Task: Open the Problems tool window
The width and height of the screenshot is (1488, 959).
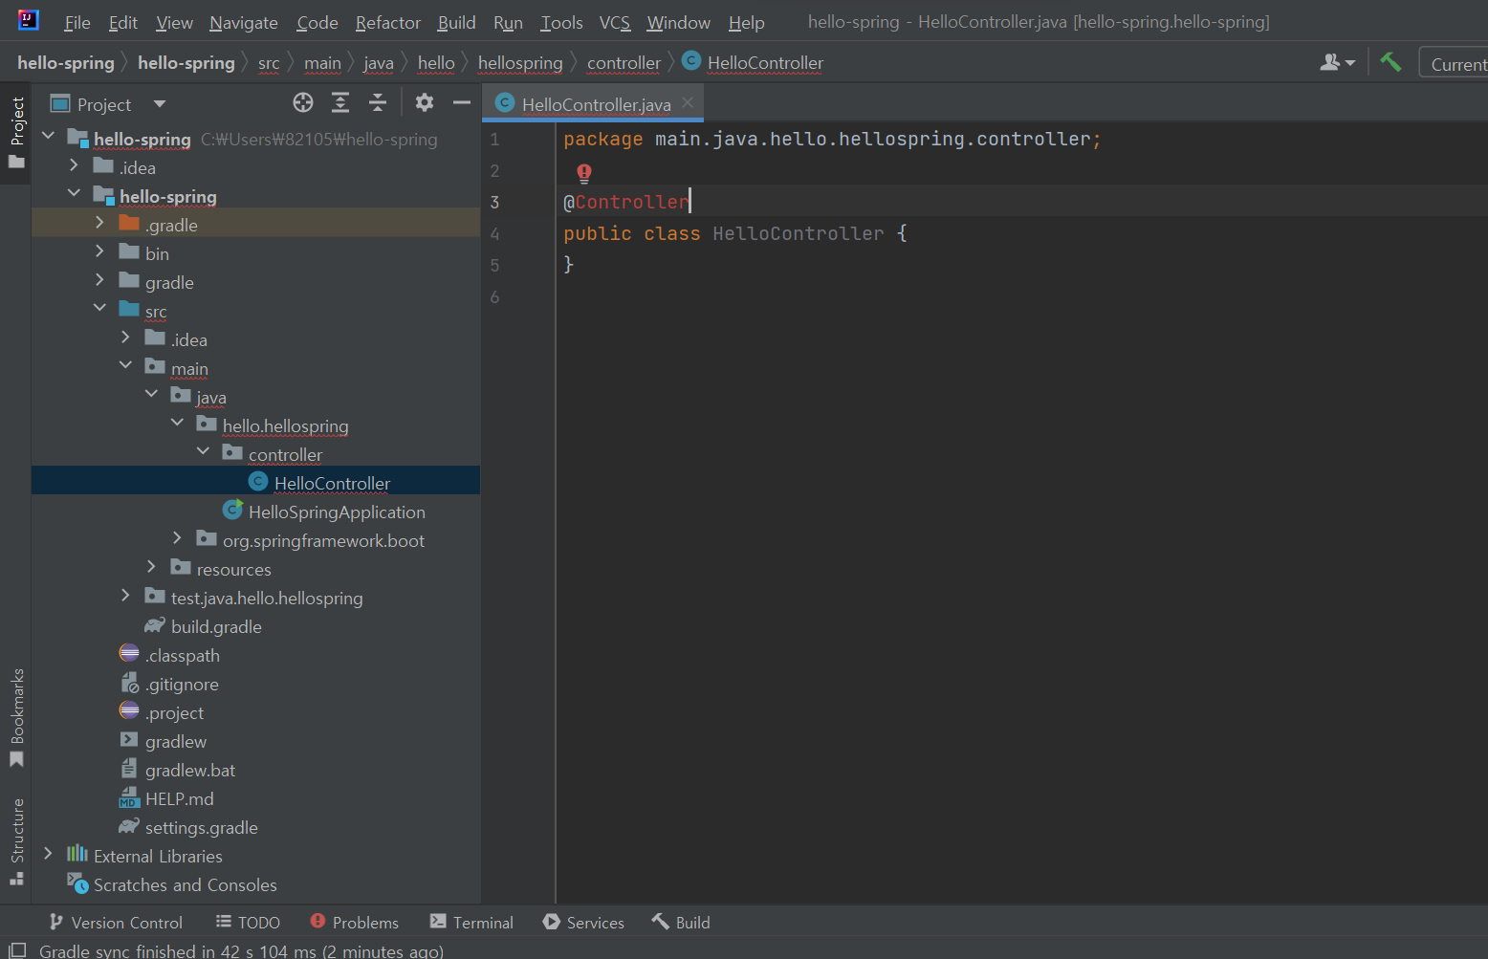Action: [x=355, y=922]
